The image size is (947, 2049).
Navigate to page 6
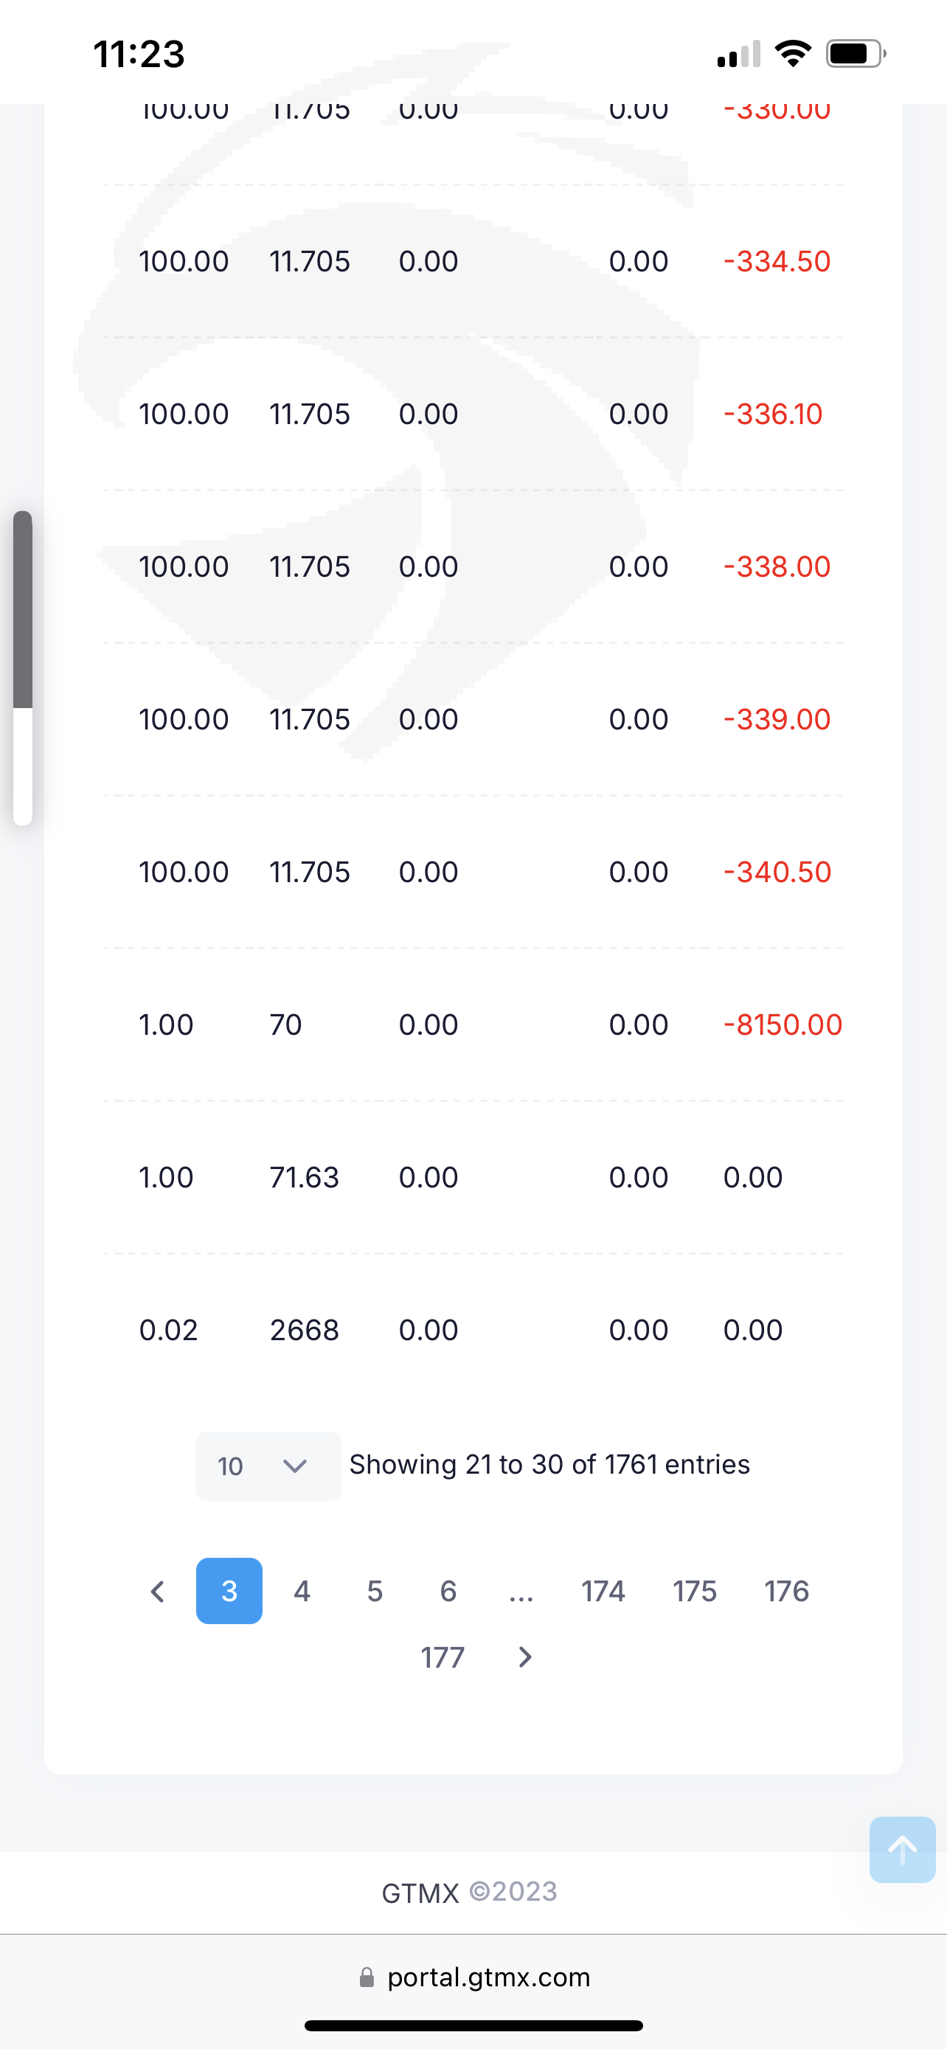pyautogui.click(x=448, y=1591)
